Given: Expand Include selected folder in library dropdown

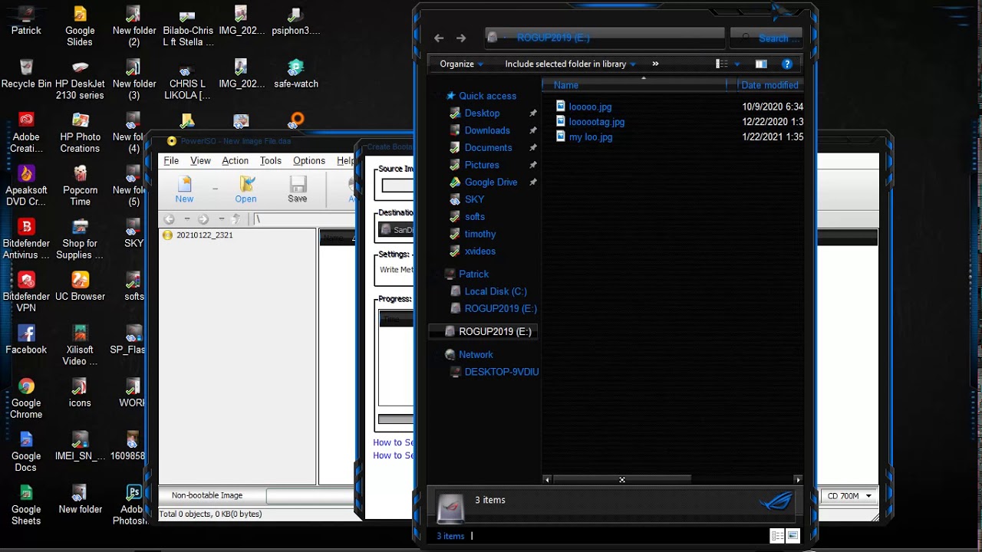Looking at the screenshot, I should (x=570, y=64).
